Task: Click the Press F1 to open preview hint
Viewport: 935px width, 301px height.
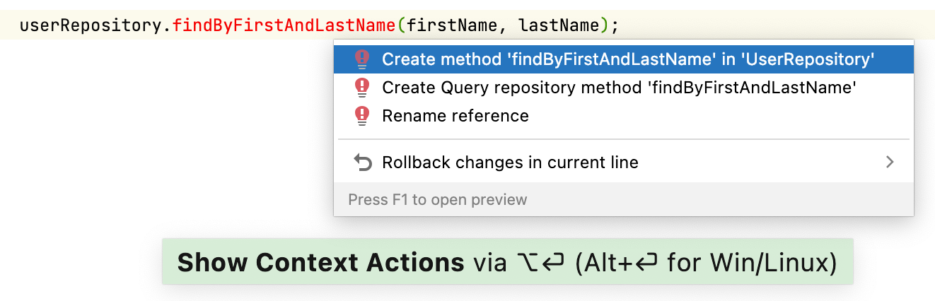Action: 438,199
